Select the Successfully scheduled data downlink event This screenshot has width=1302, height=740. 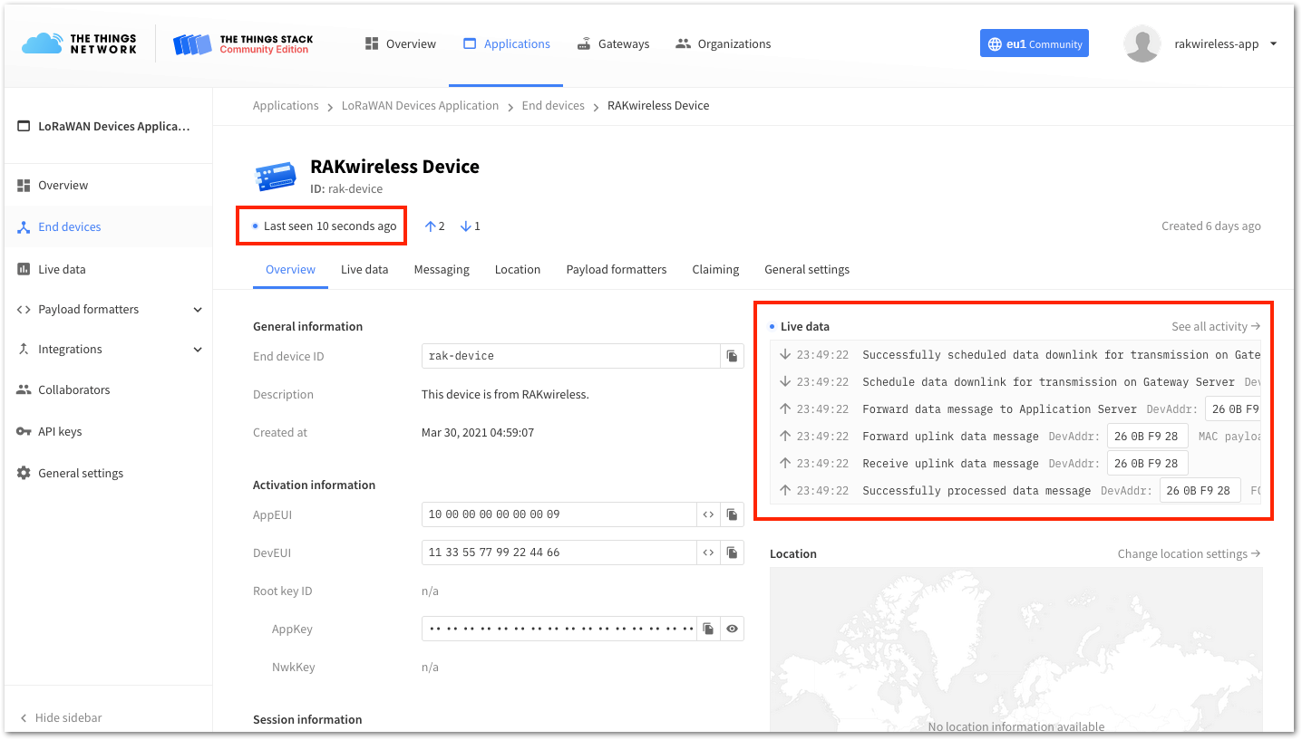coord(1015,355)
